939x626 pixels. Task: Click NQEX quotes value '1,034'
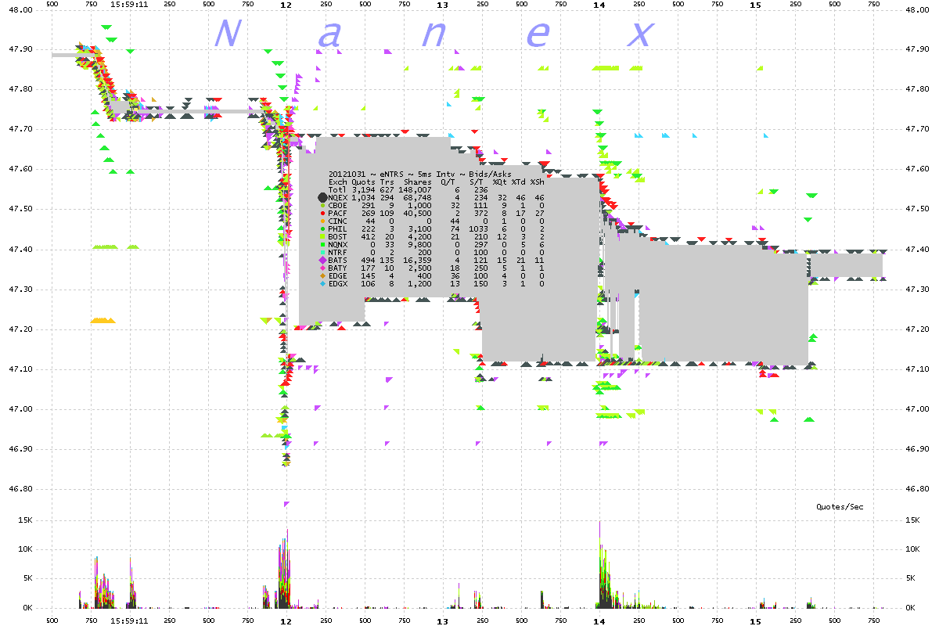pyautogui.click(x=363, y=197)
